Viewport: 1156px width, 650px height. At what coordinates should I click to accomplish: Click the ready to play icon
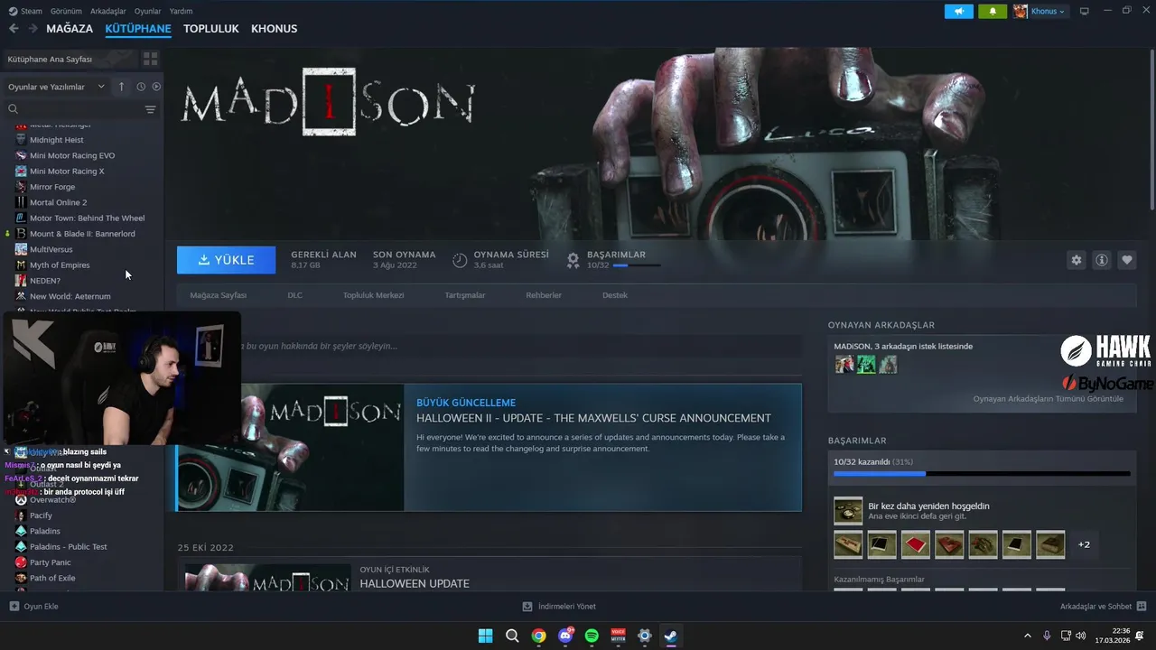point(156,87)
